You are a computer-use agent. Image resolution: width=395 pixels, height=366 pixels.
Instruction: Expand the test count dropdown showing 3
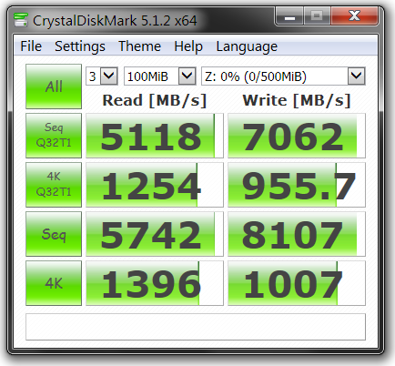point(108,76)
